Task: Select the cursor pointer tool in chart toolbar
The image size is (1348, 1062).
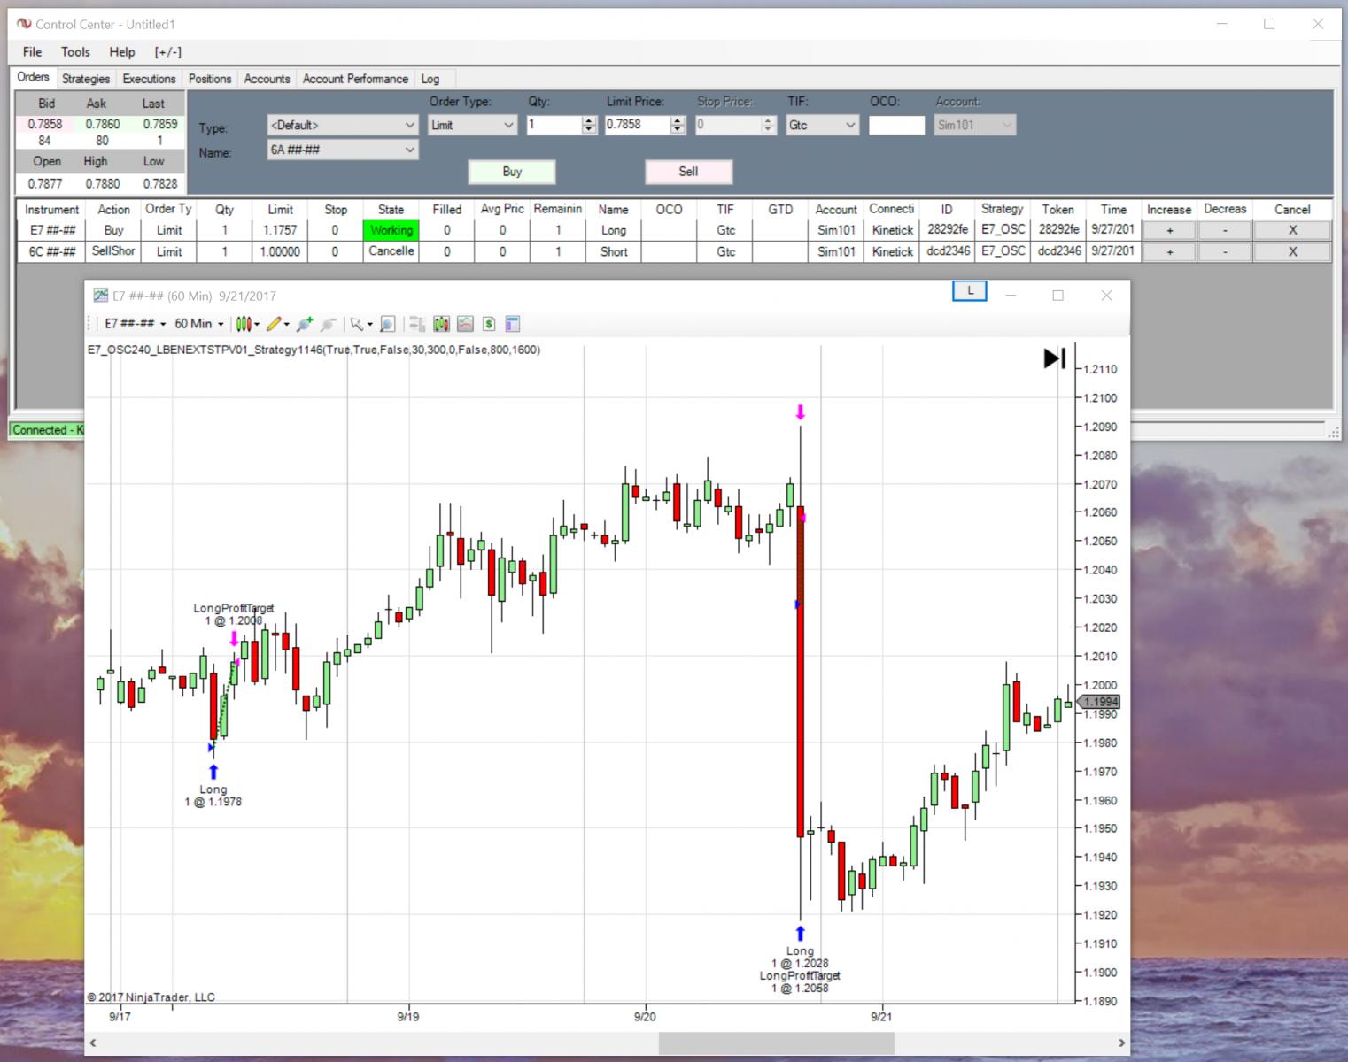Action: pyautogui.click(x=356, y=324)
